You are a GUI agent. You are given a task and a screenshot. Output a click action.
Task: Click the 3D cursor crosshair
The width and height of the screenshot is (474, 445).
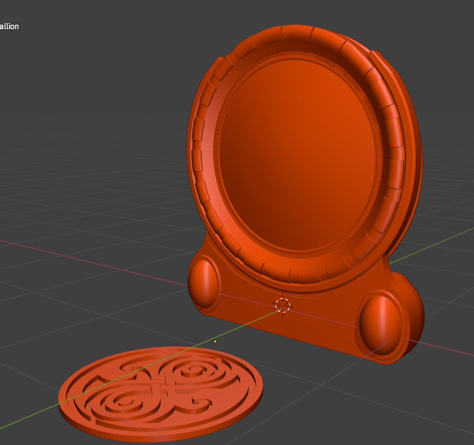283,305
